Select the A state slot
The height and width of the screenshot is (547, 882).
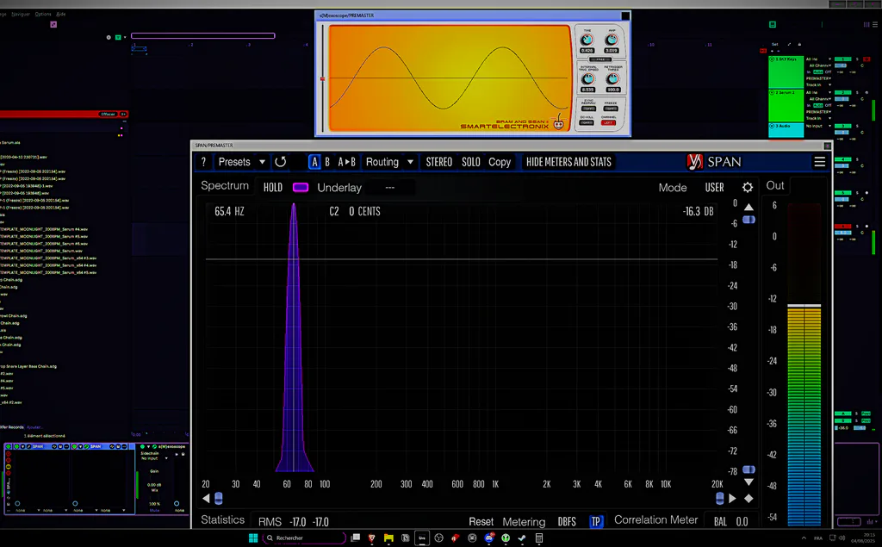pyautogui.click(x=314, y=162)
